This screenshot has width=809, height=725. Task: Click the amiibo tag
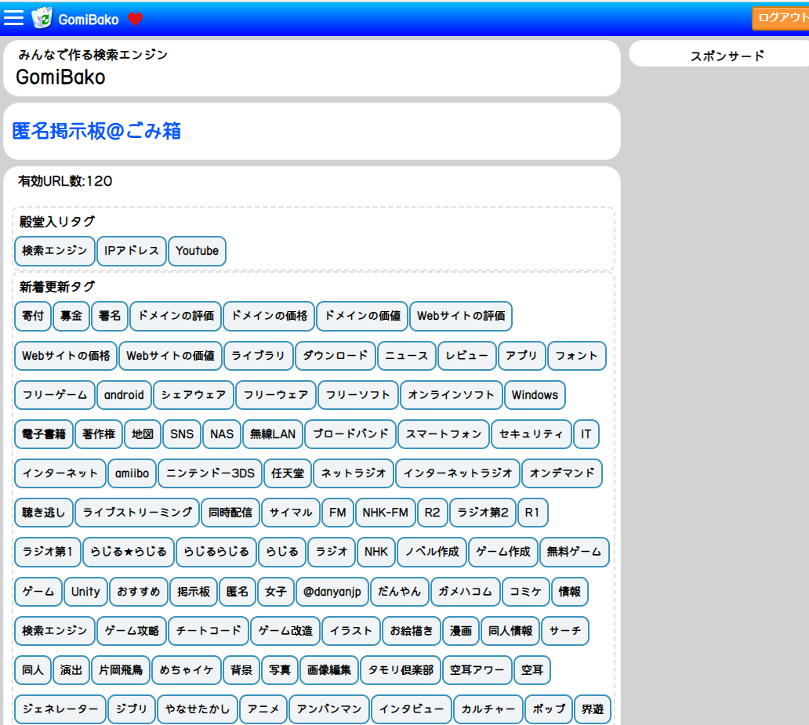[132, 473]
